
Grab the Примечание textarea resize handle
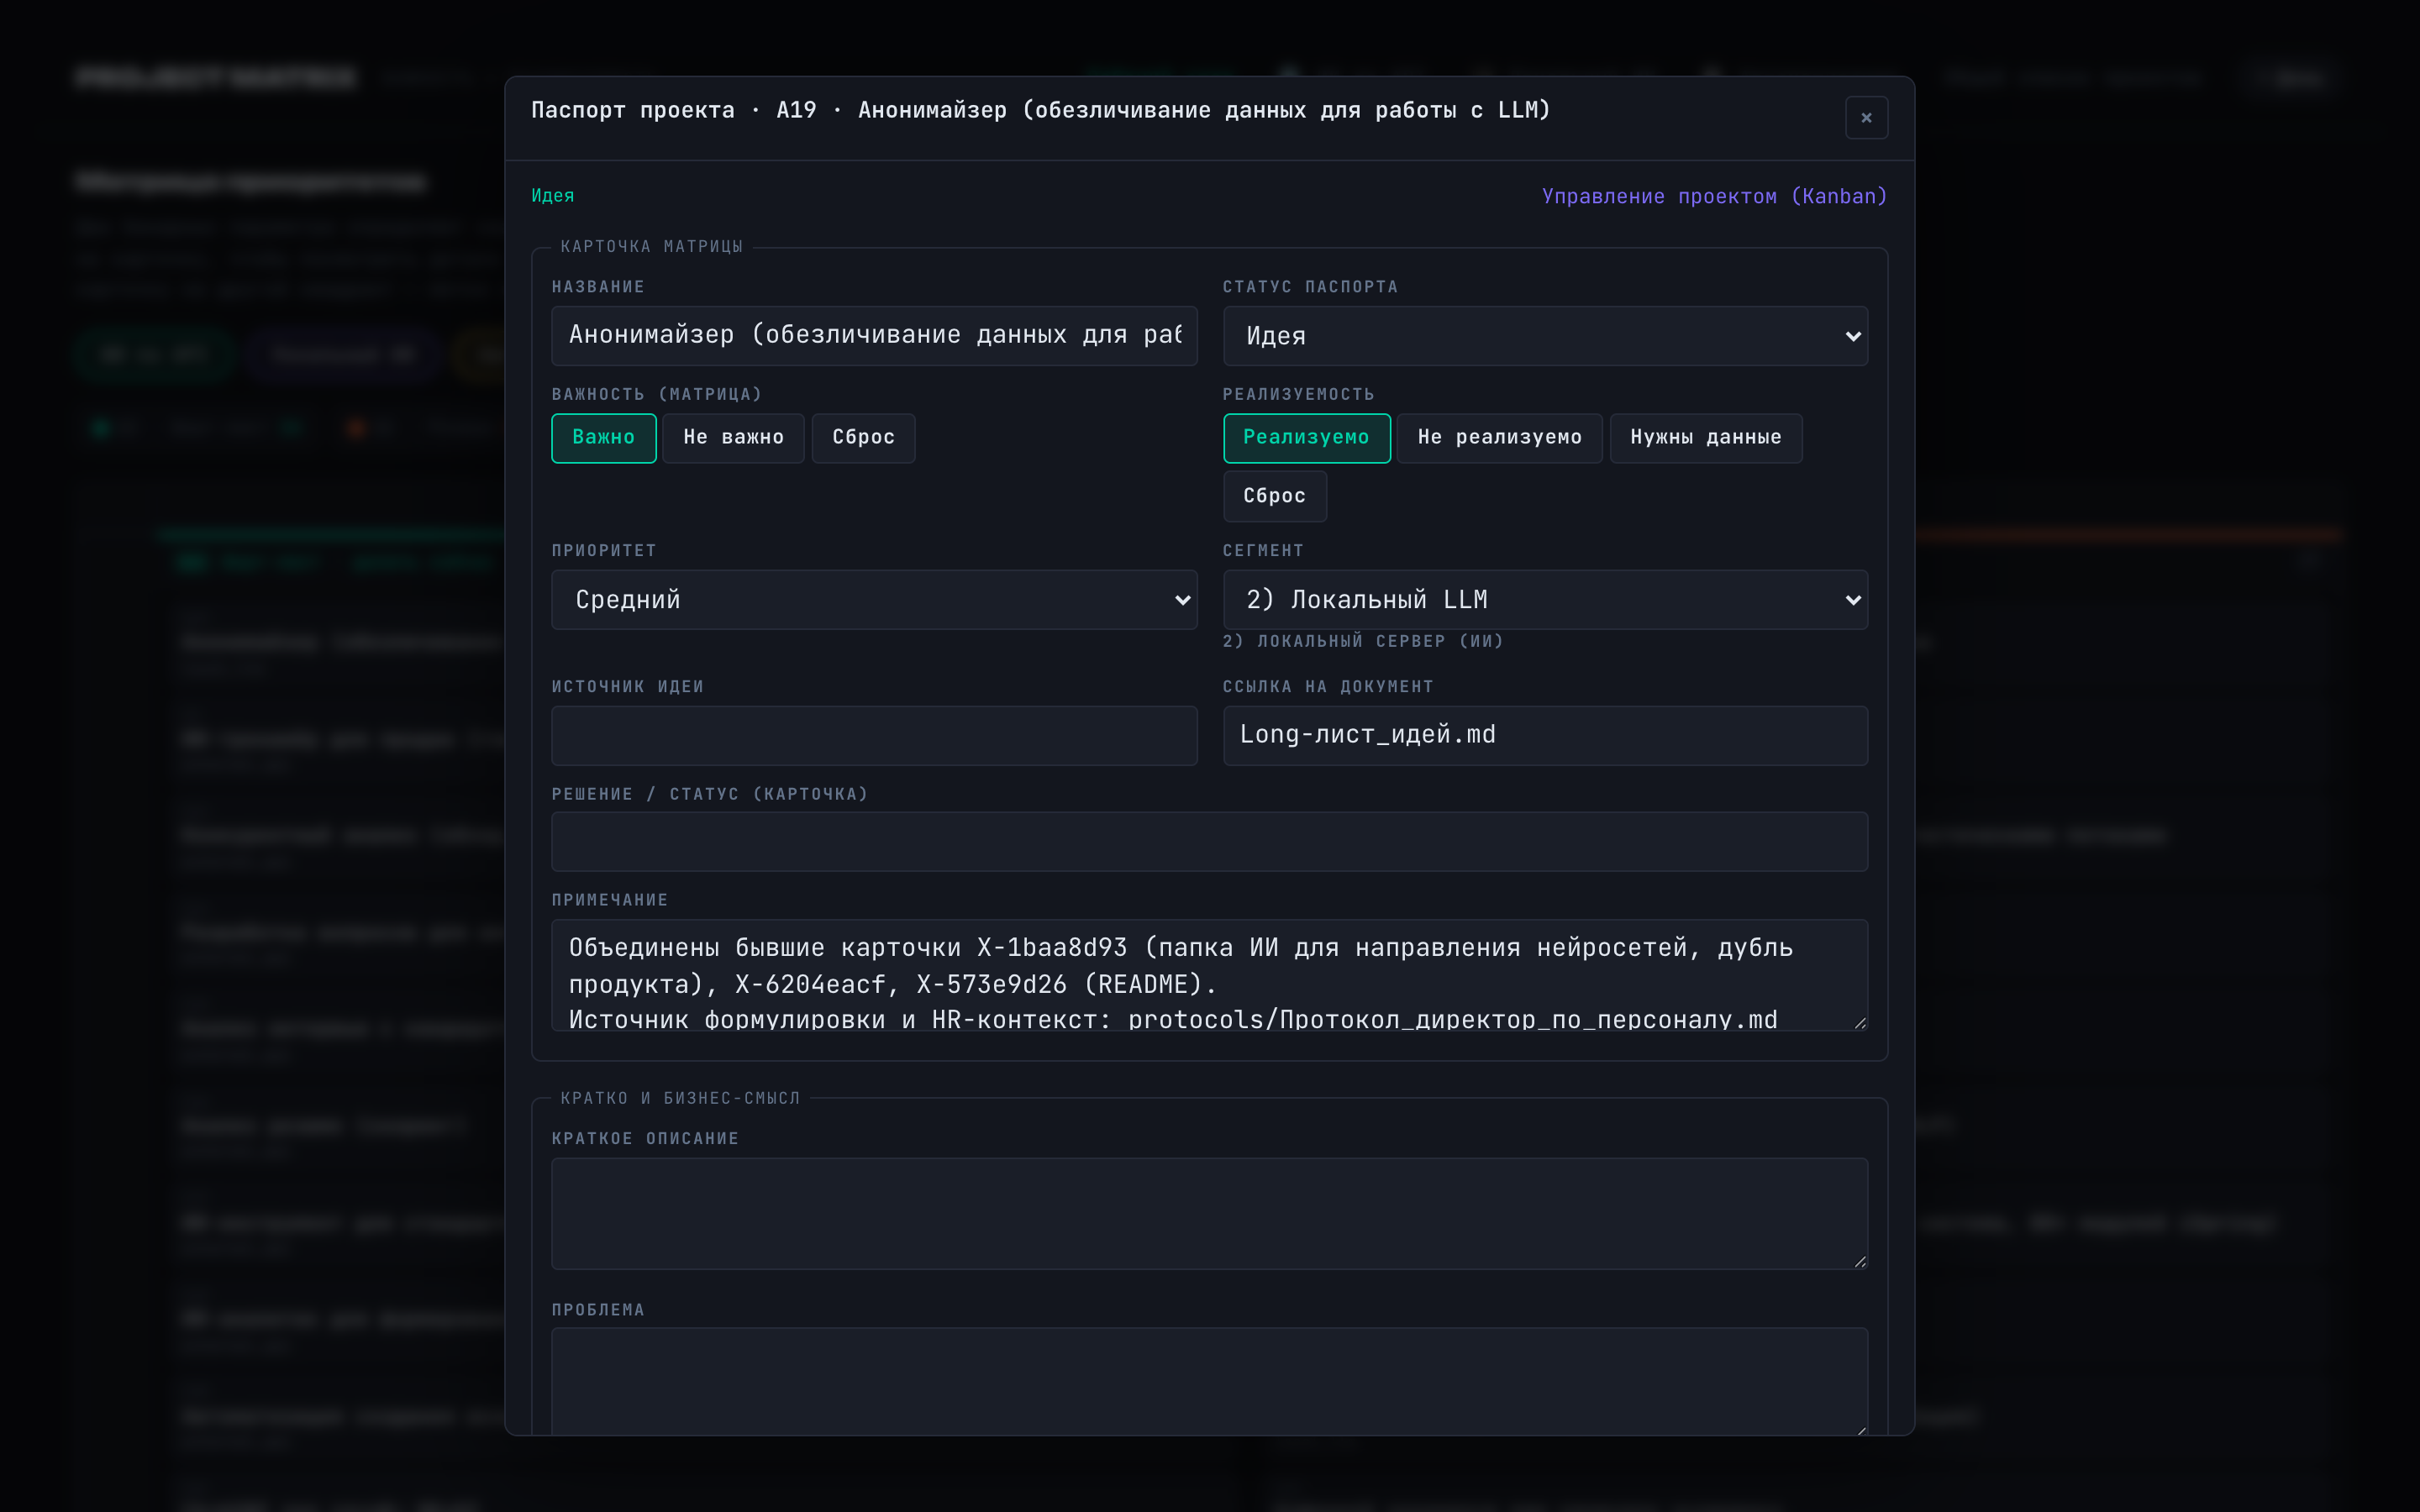[x=1859, y=1022]
